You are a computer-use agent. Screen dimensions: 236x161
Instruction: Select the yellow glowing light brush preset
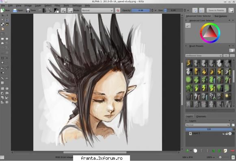tap(227, 96)
